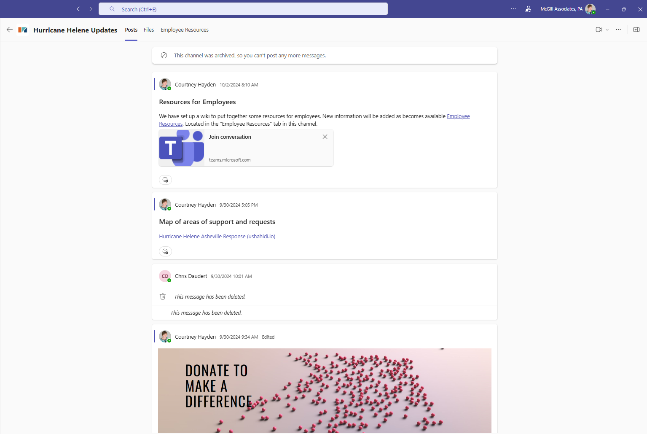647x434 pixels.
Task: Click the Edited label on 9:34 AM post
Action: 268,337
